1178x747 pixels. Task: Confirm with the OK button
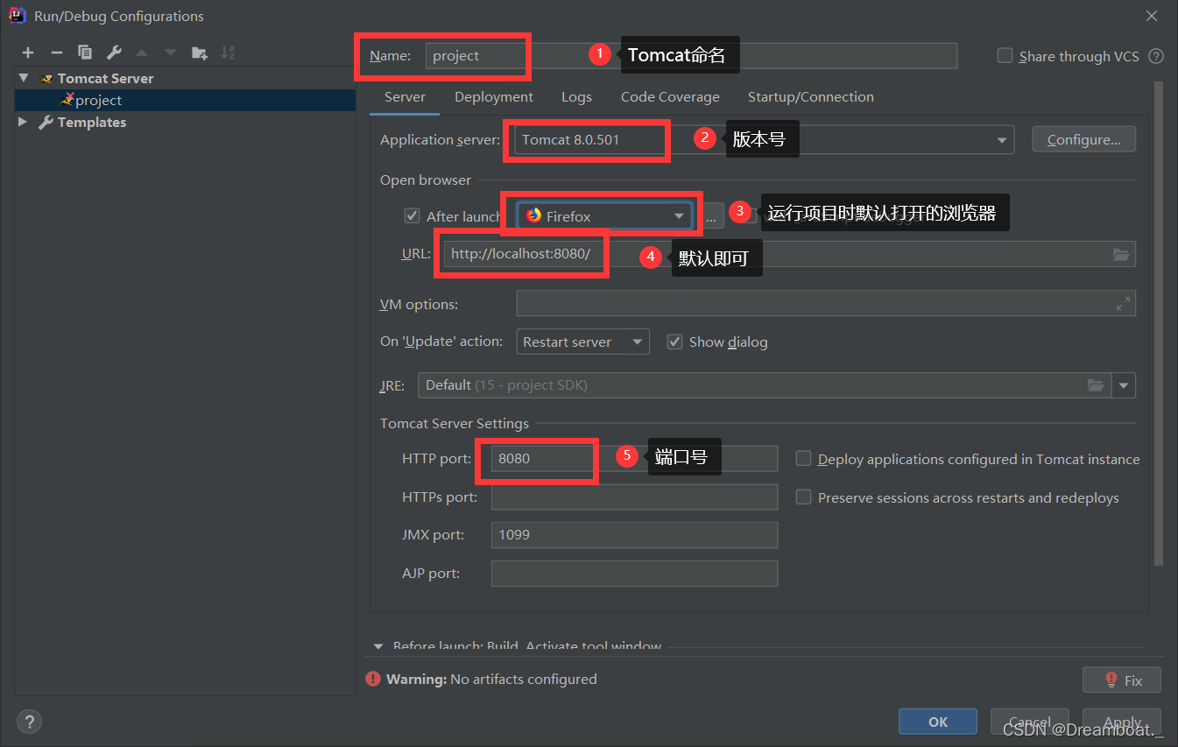[938, 722]
